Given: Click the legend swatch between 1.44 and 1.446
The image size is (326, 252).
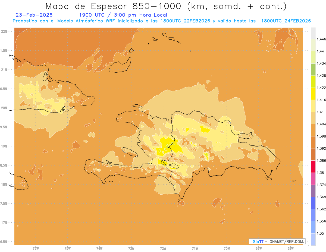Looking at the screenshot, I should (313, 45).
